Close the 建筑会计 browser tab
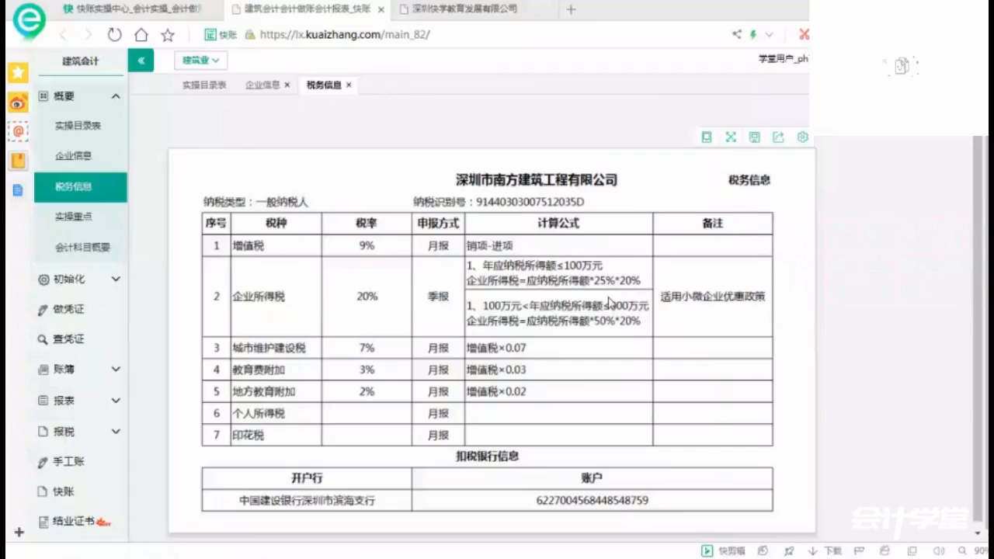The image size is (994, 559). pyautogui.click(x=381, y=9)
